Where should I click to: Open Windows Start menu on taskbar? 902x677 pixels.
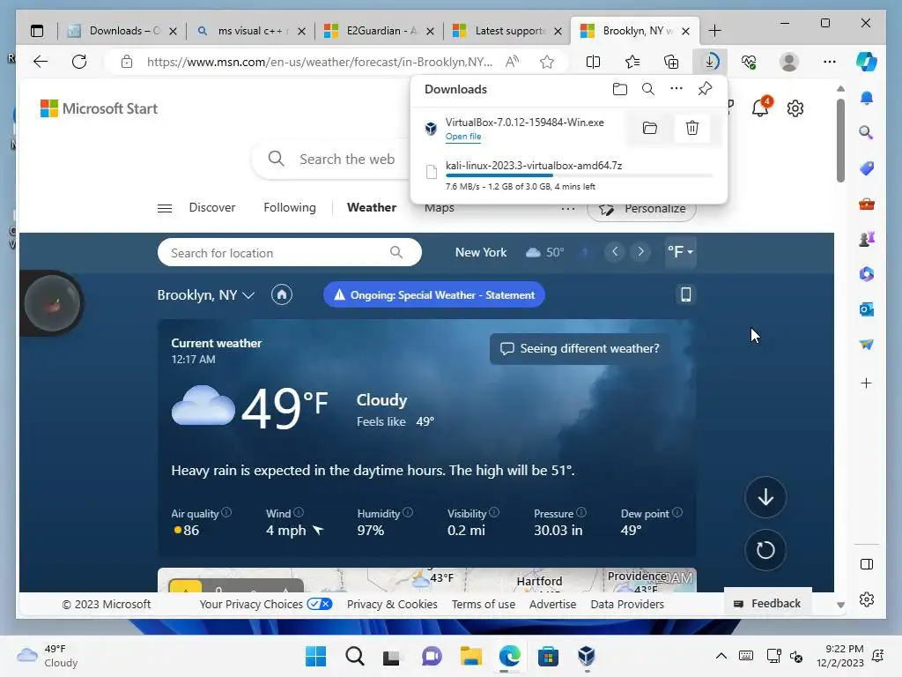pyautogui.click(x=315, y=656)
